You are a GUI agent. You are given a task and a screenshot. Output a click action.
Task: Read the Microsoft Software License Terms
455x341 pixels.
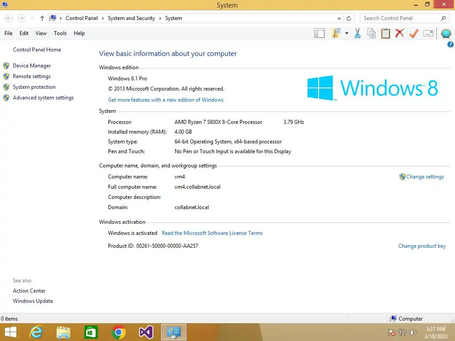[x=212, y=233]
